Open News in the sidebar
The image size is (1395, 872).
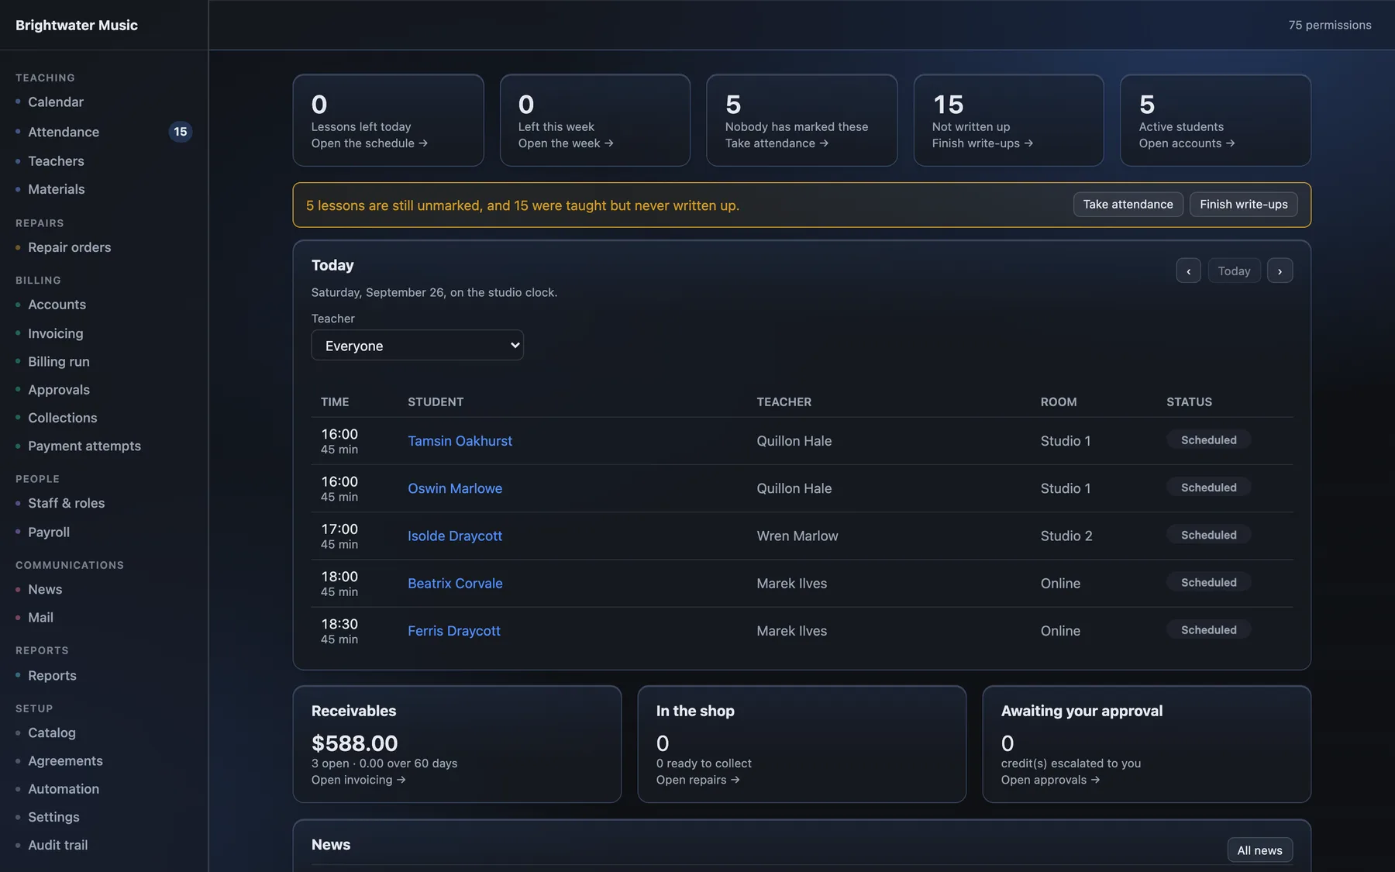click(x=45, y=589)
